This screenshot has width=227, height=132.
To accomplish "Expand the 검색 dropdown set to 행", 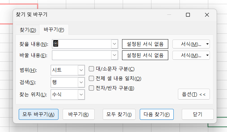I will (x=81, y=83).
